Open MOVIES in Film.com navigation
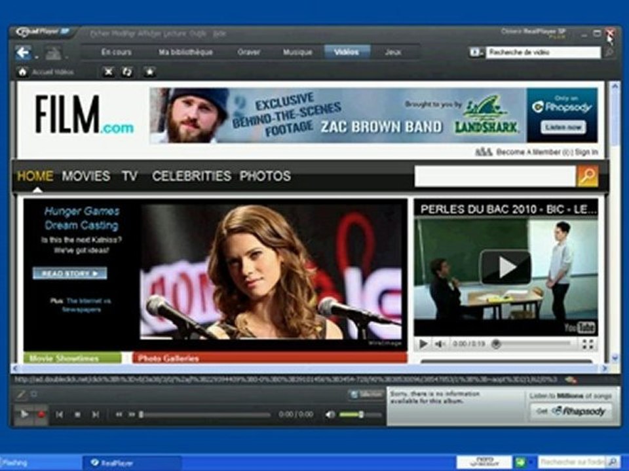The height and width of the screenshot is (471, 629). pyautogui.click(x=86, y=176)
